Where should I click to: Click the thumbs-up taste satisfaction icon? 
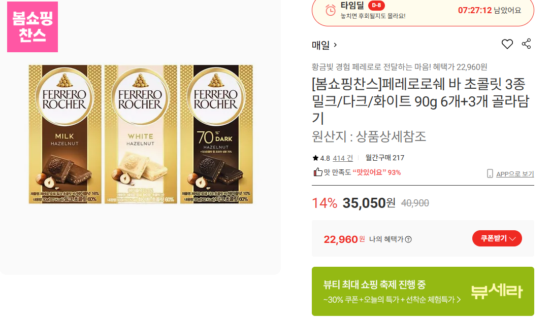tap(318, 172)
